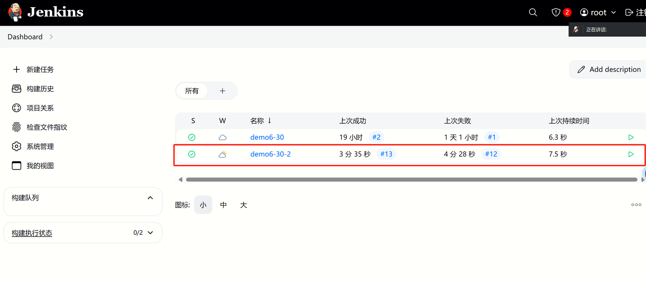Open the search magnifier icon
Viewport: 646px width, 282px height.
pos(533,12)
